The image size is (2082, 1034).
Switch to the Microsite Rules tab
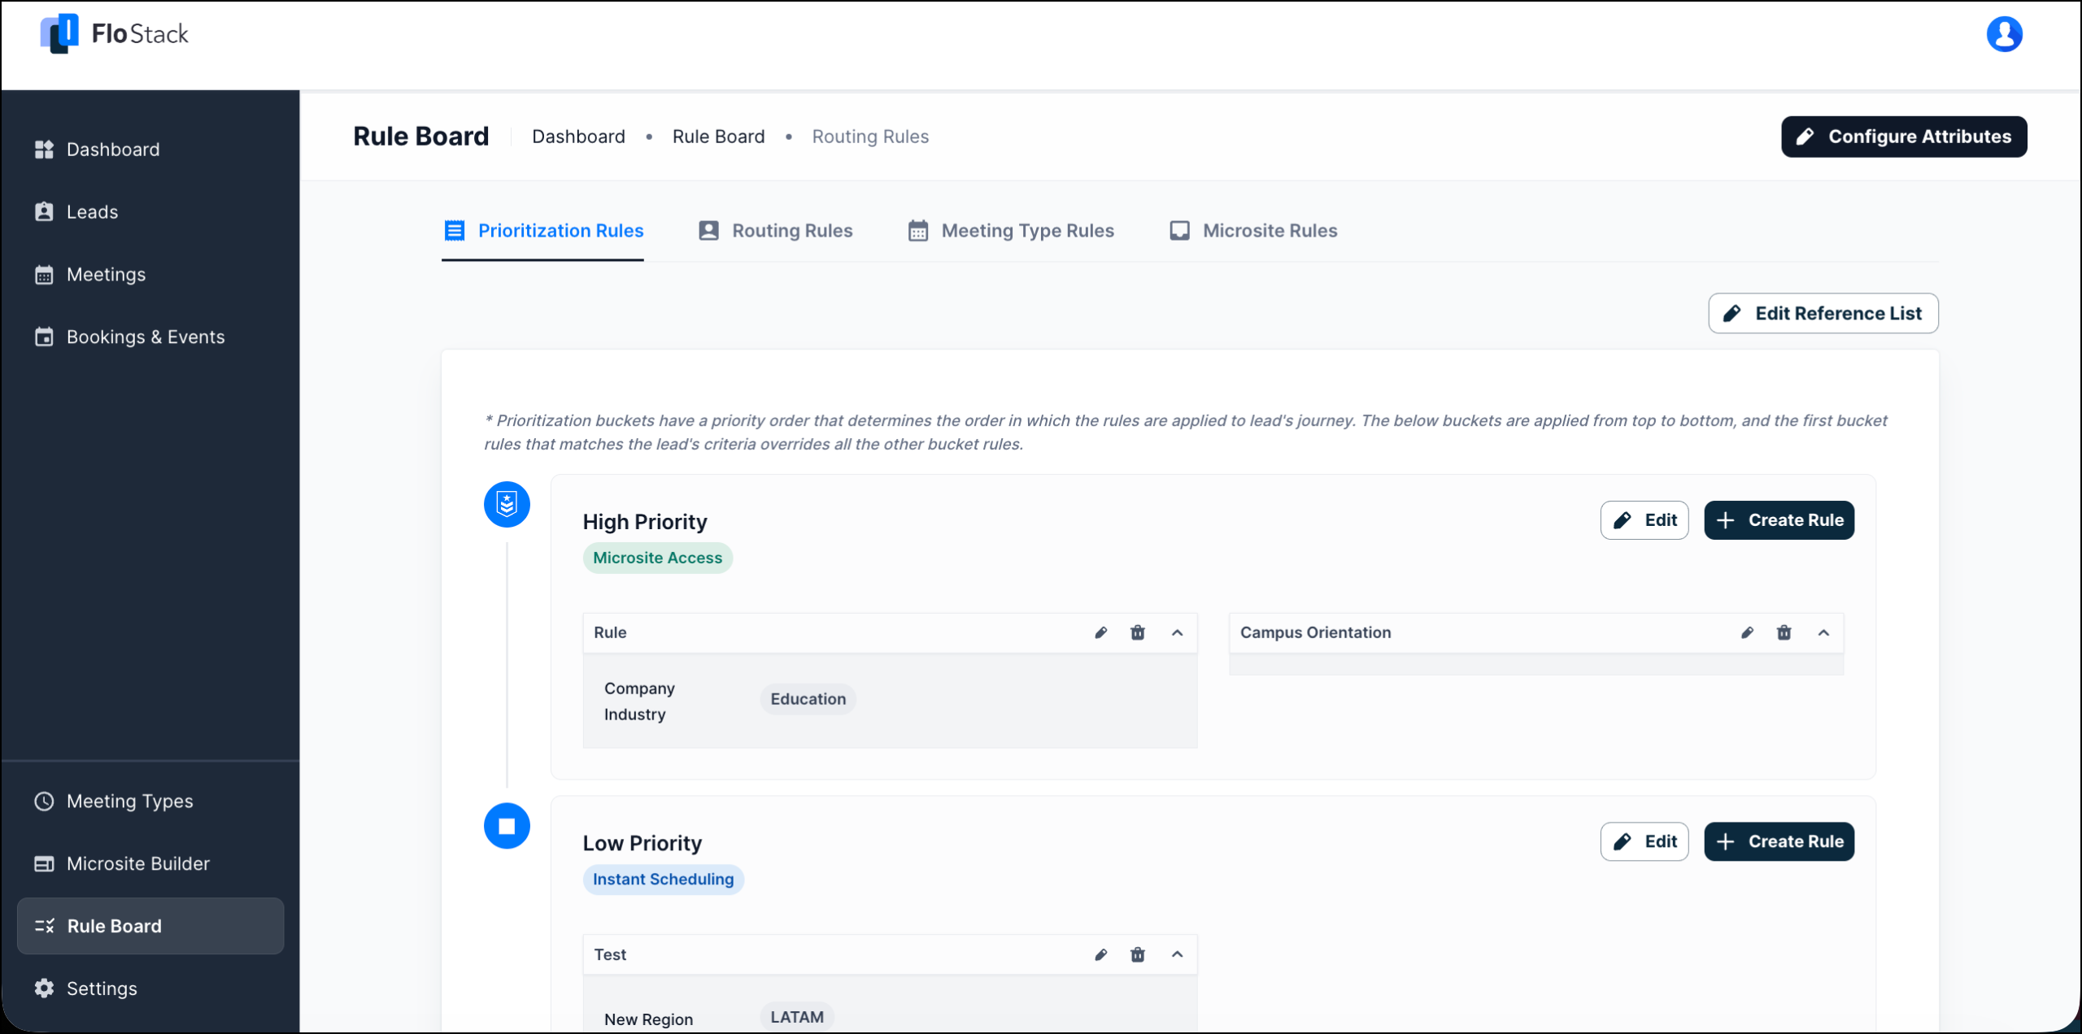tap(1252, 231)
